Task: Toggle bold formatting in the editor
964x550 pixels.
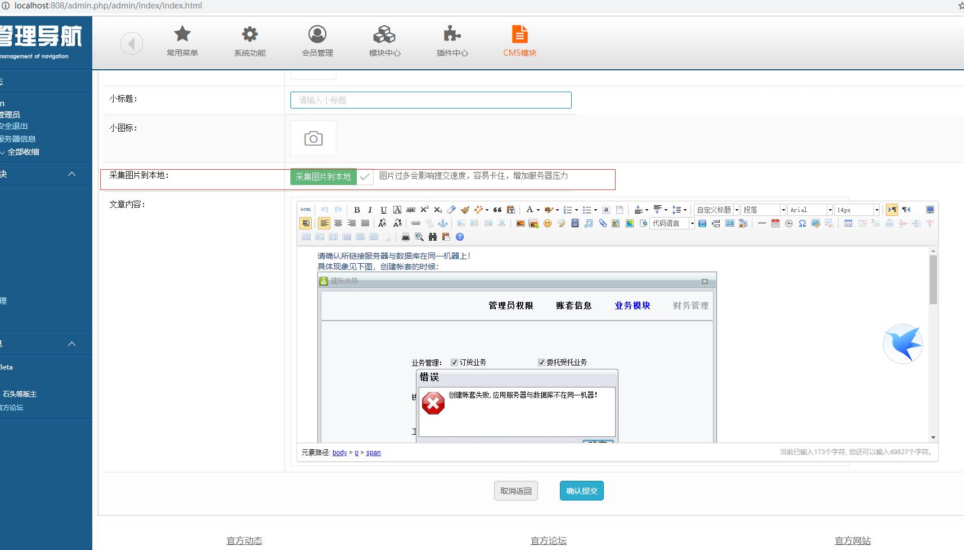Action: [357, 210]
